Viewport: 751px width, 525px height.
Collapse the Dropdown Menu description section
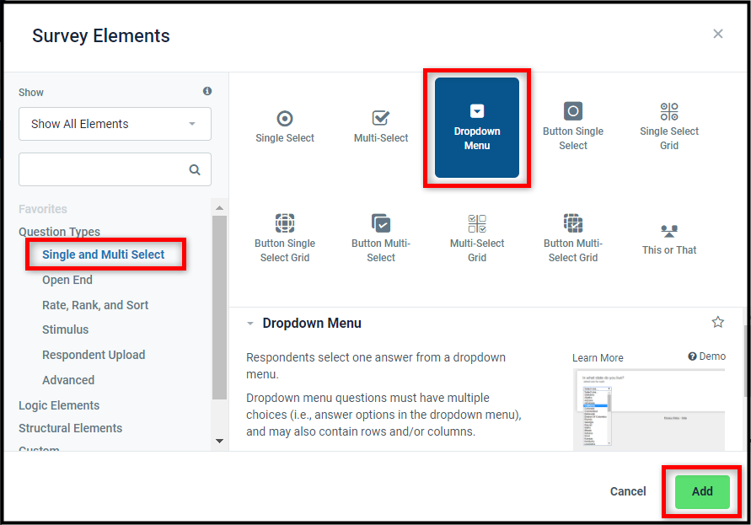click(250, 324)
